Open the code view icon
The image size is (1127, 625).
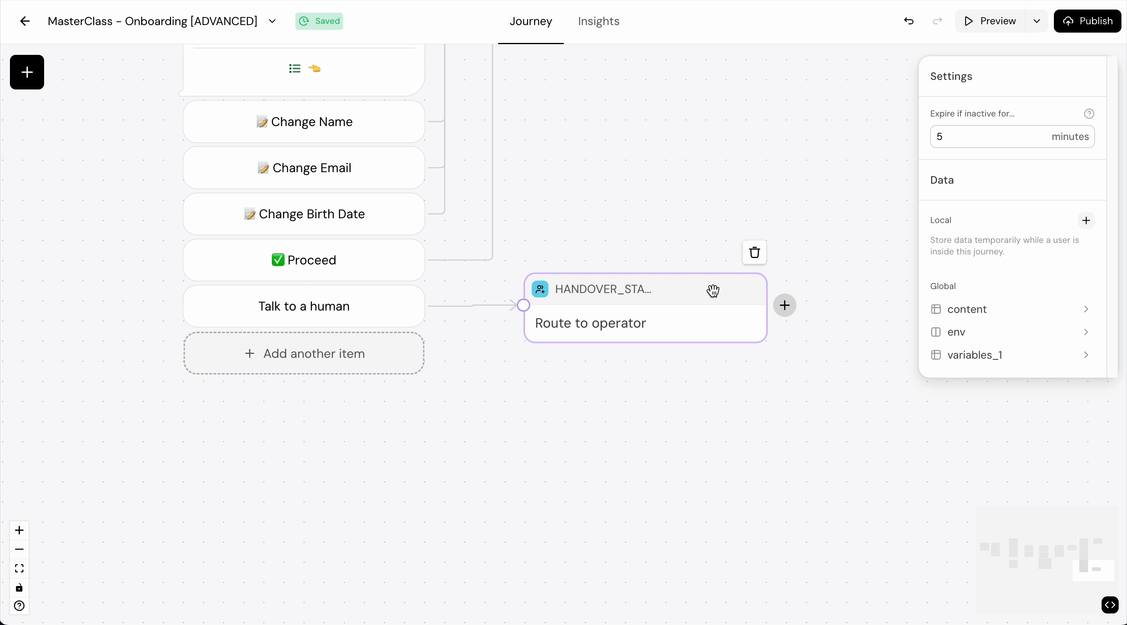coord(1110,605)
